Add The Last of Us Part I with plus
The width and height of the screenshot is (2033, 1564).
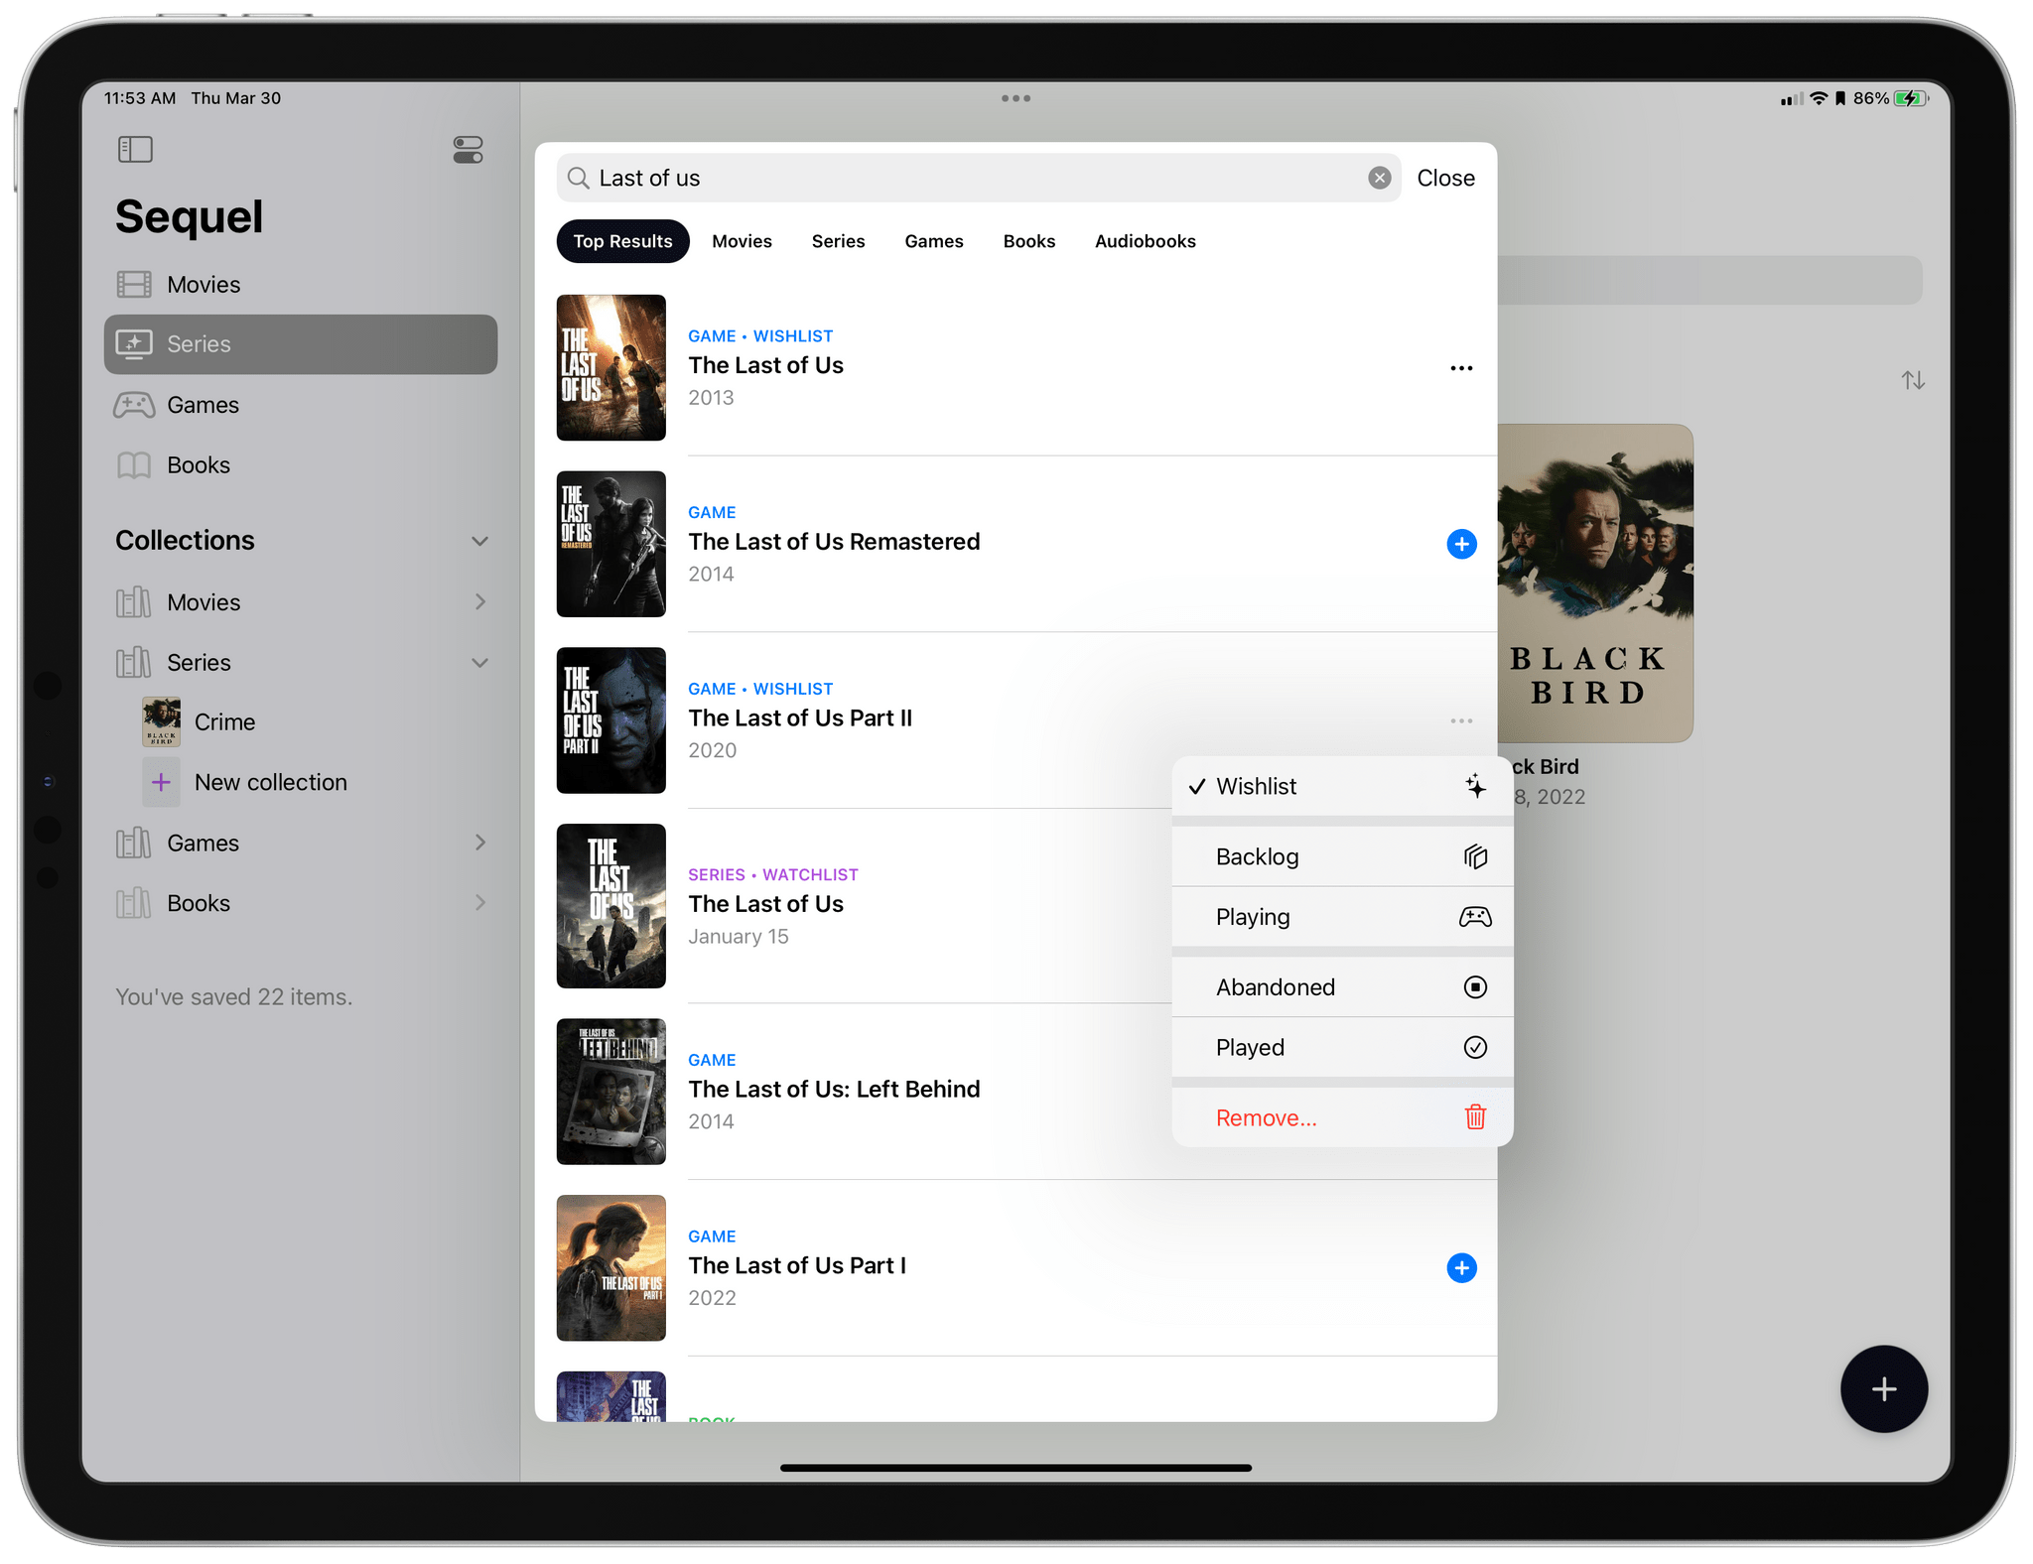(1461, 1267)
